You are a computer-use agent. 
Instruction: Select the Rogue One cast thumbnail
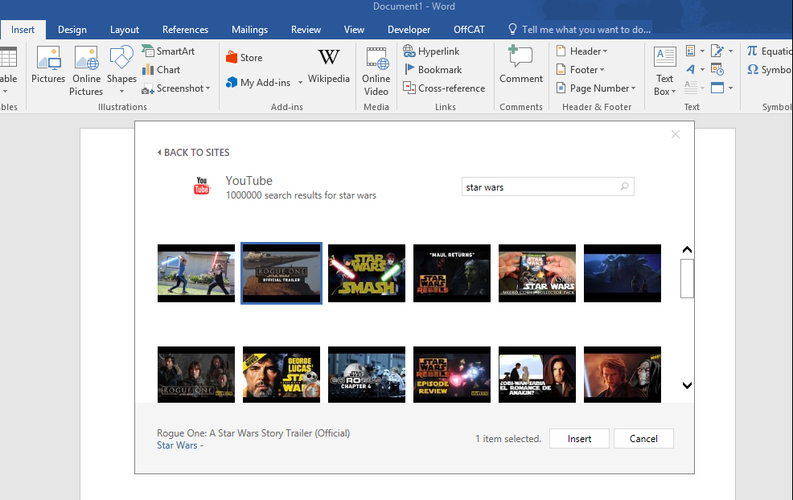coord(196,375)
